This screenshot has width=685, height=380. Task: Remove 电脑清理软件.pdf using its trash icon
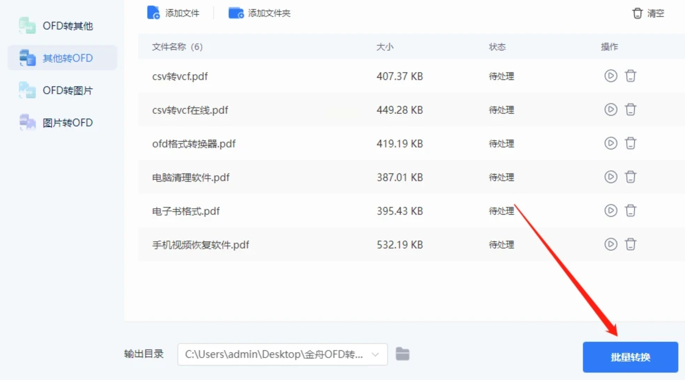coord(630,177)
